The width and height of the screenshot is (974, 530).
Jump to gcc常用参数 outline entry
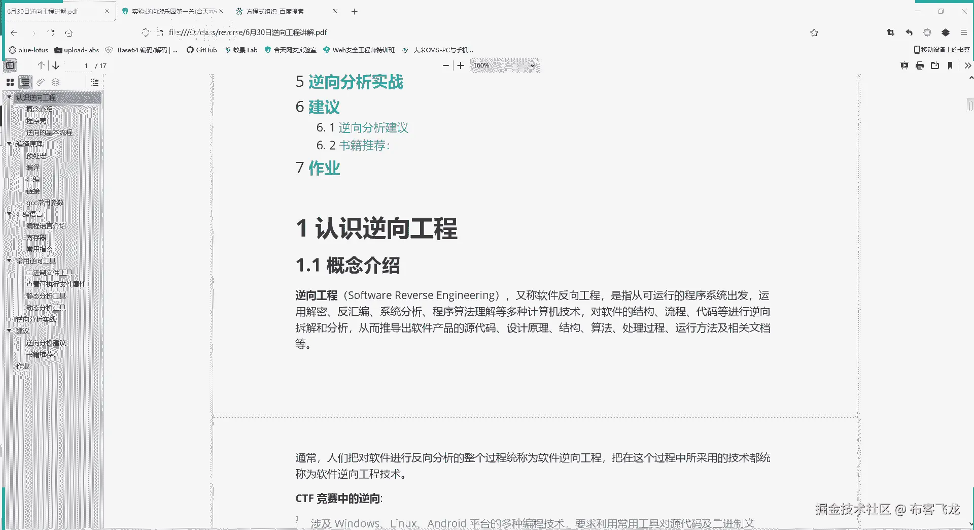[45, 203]
